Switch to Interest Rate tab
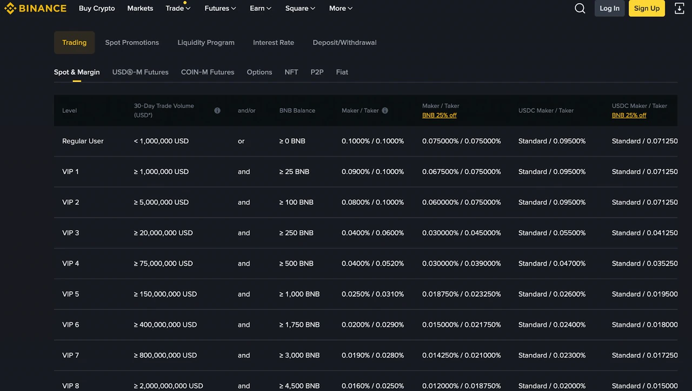 (274, 42)
